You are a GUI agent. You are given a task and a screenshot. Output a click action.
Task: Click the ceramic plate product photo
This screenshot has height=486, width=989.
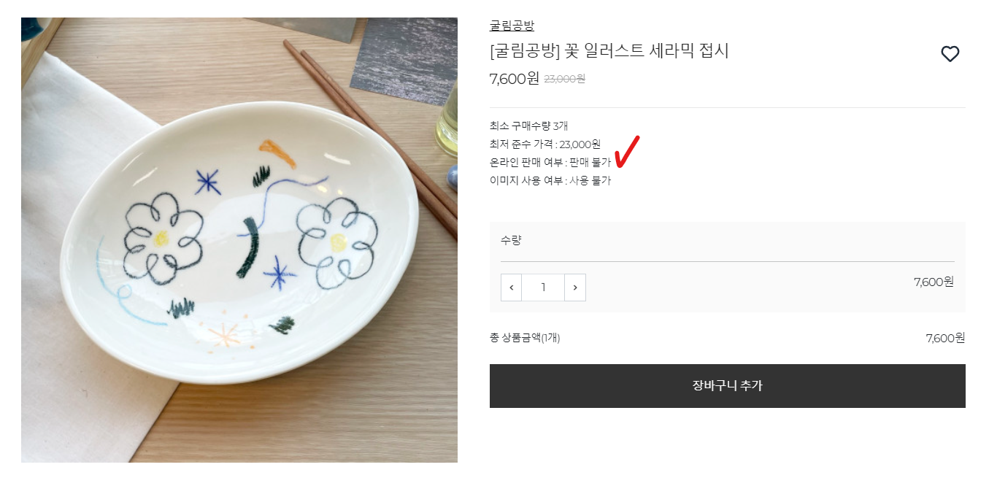[x=239, y=240]
